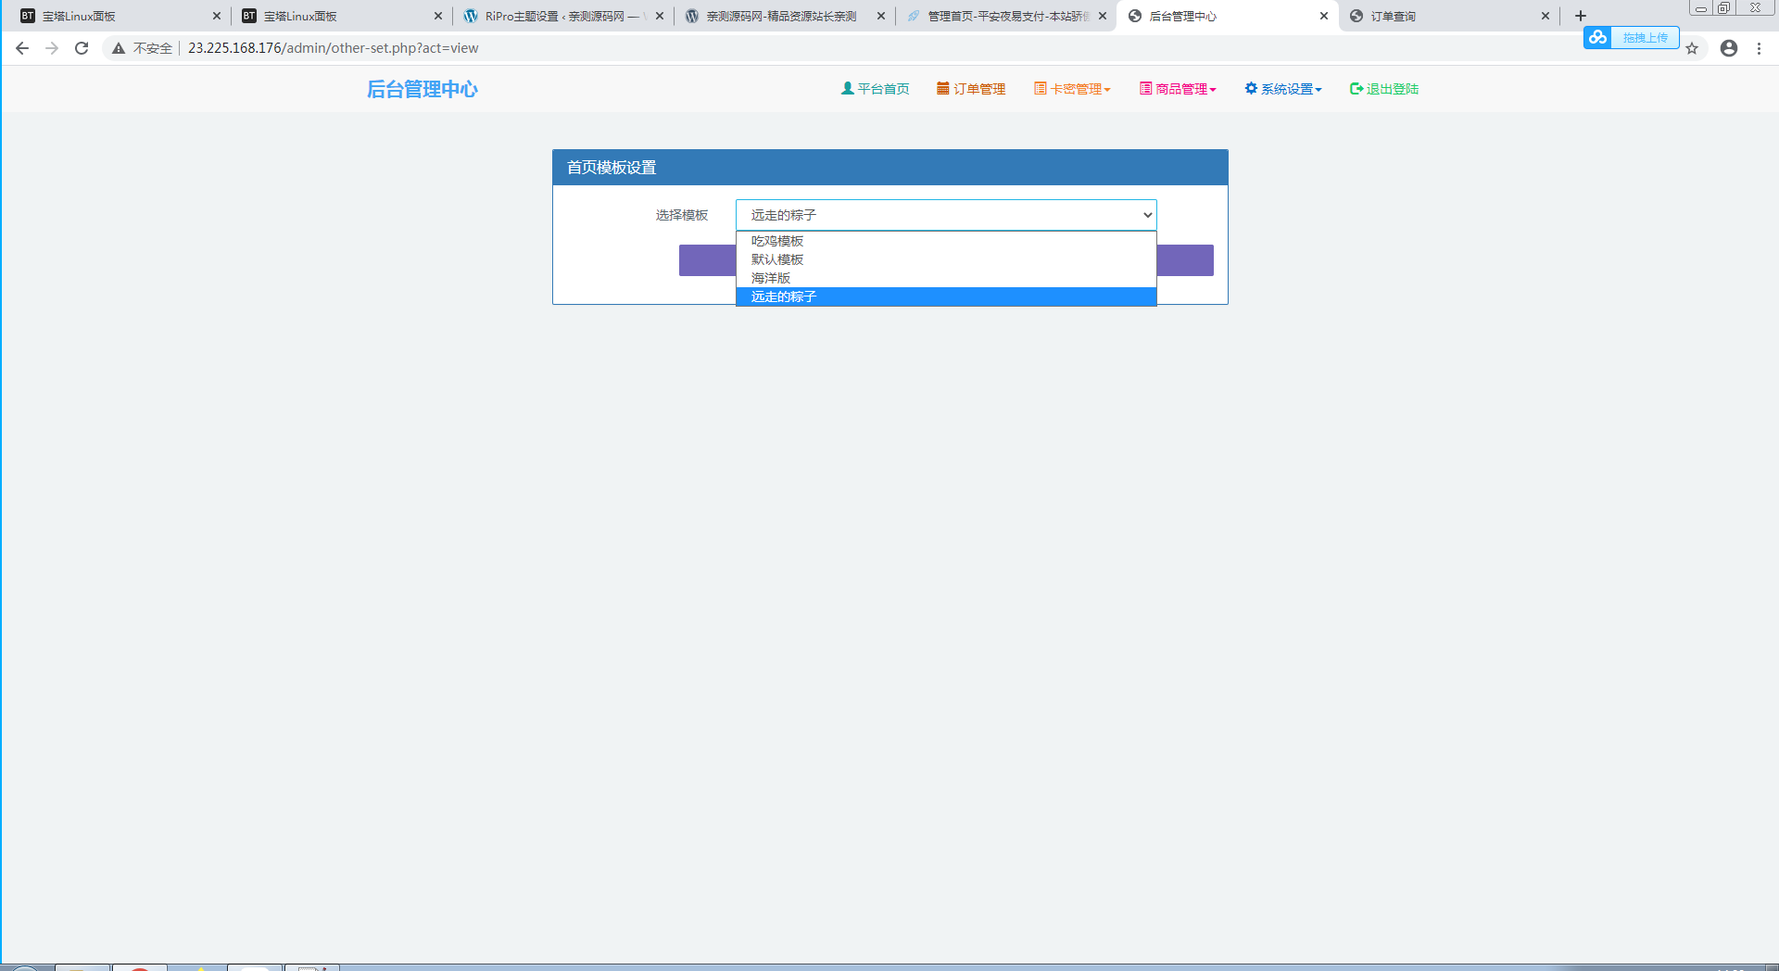The height and width of the screenshot is (971, 1779).
Task: Click the cloud upload extension icon
Action: click(x=1597, y=37)
